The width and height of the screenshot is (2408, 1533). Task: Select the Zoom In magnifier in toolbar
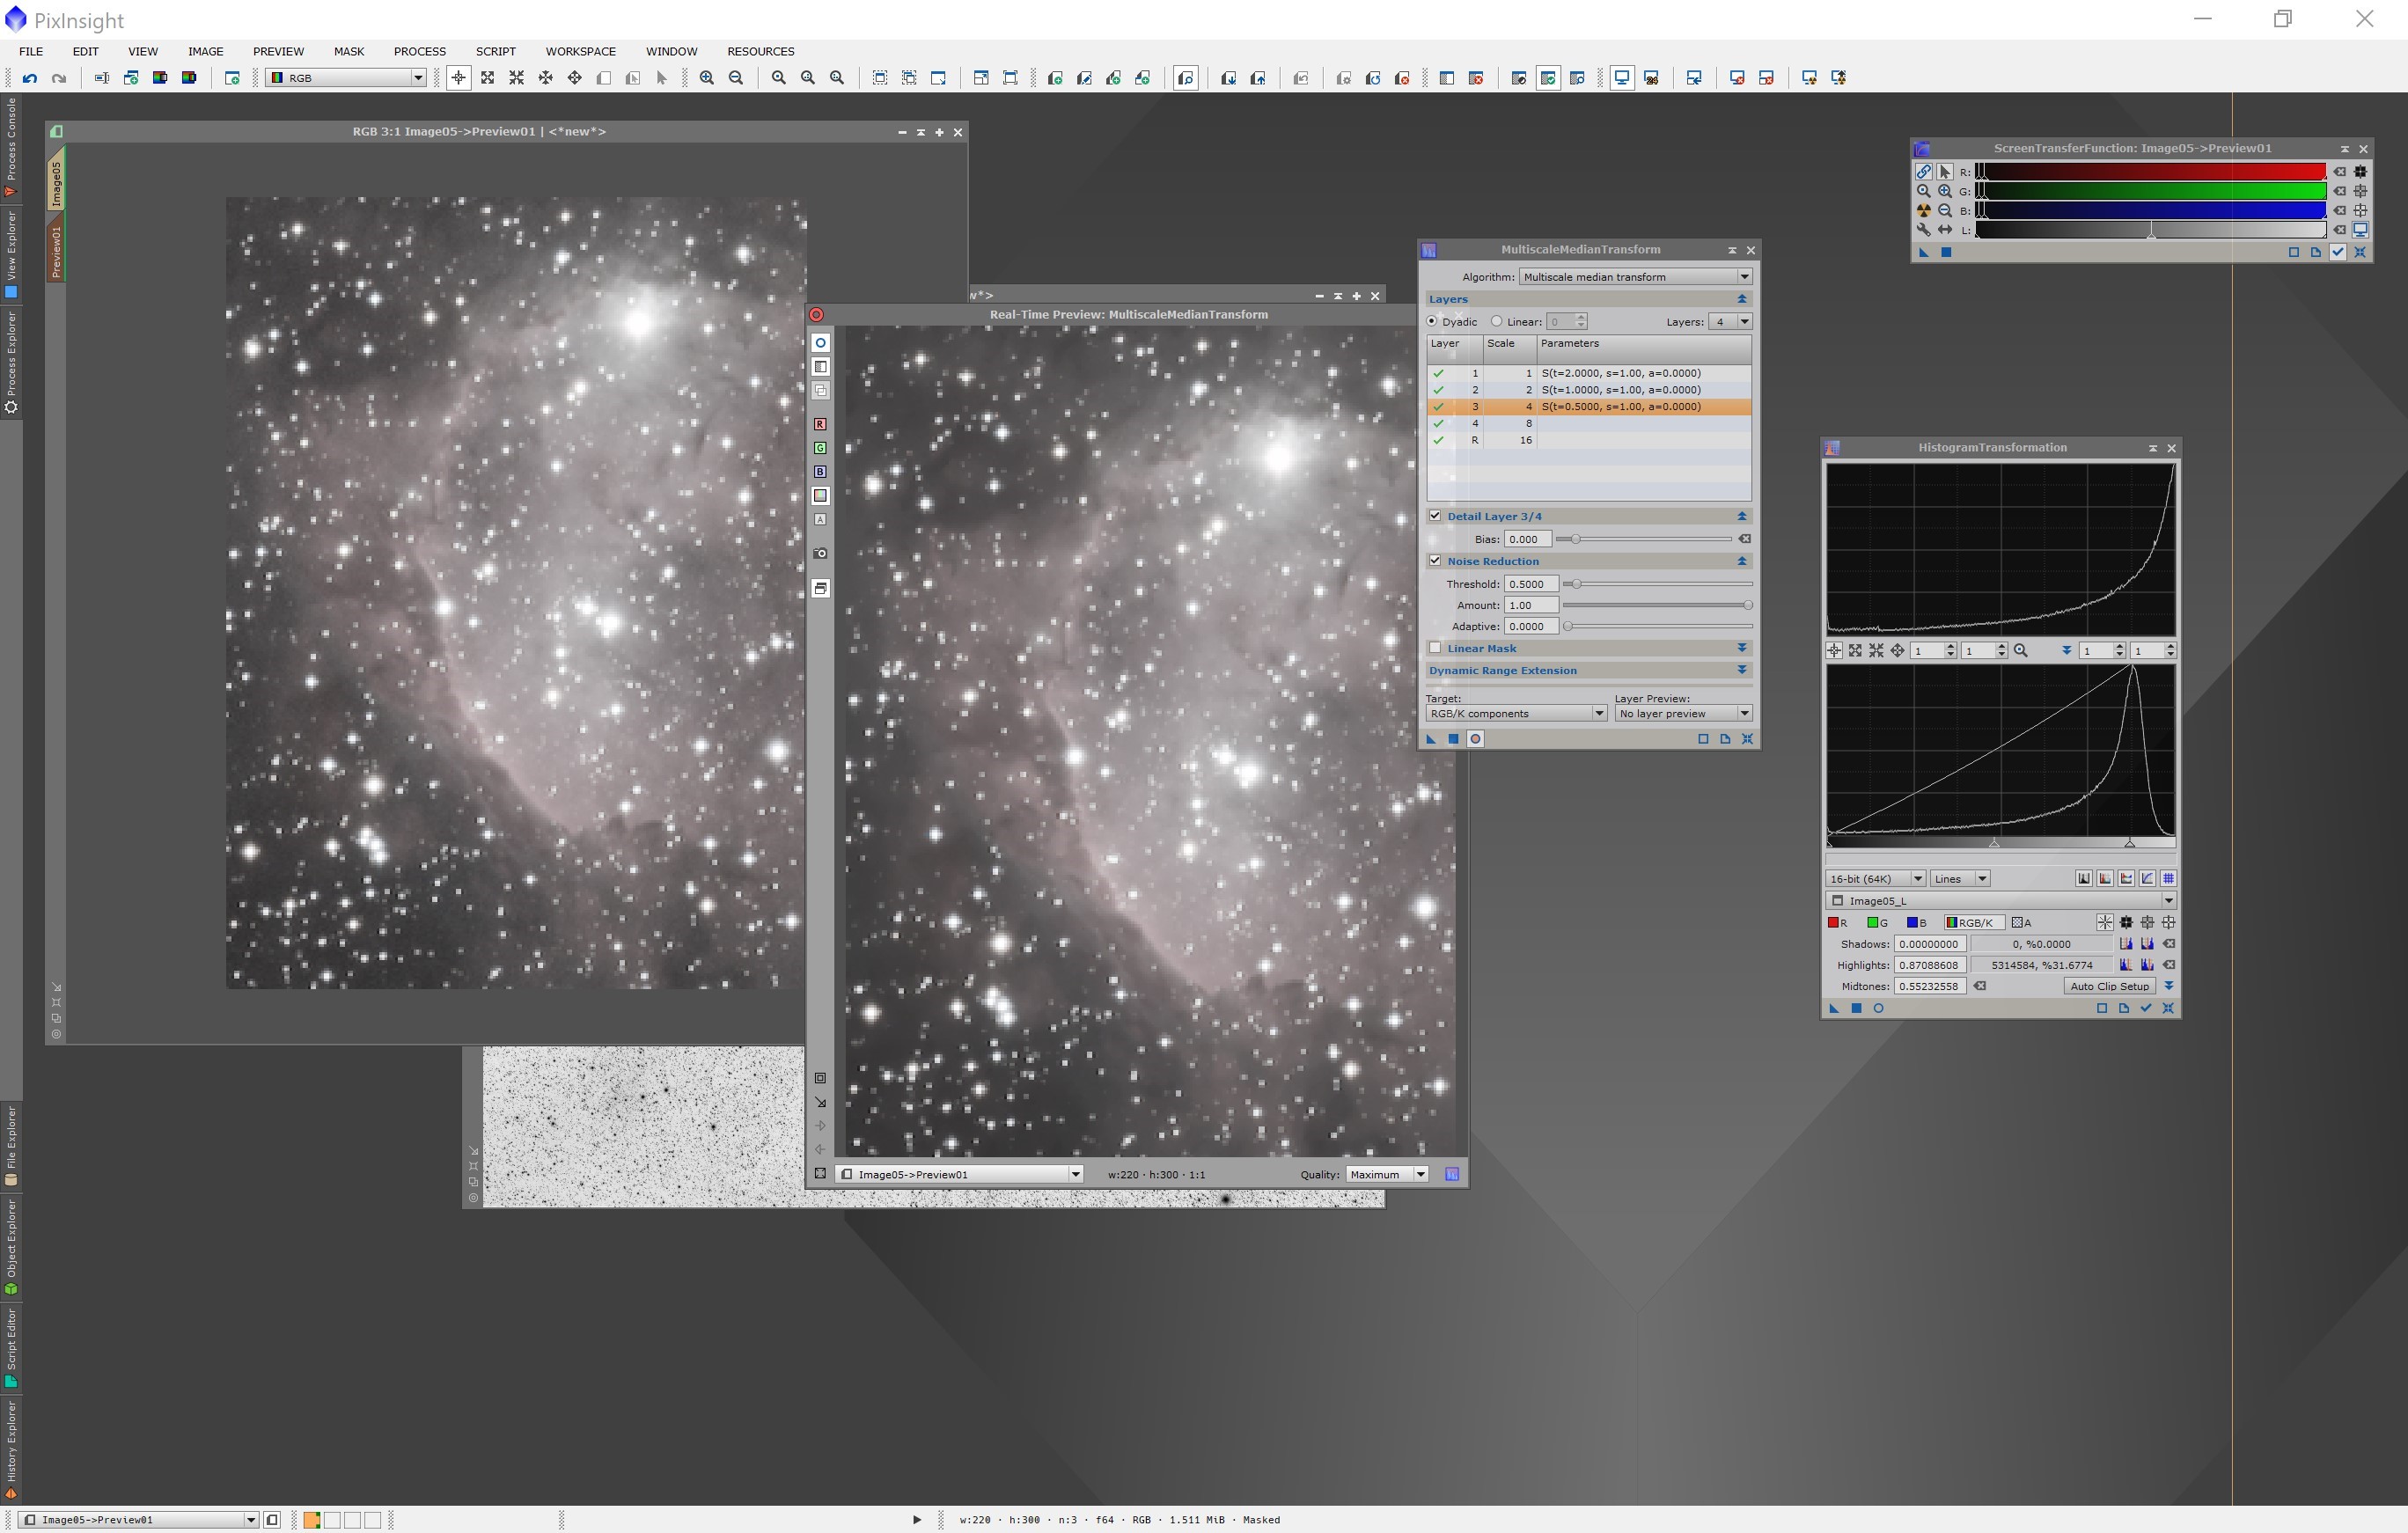click(707, 78)
